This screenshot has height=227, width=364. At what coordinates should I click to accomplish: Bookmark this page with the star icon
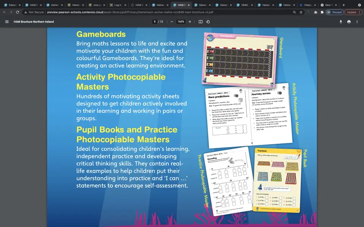301,12
